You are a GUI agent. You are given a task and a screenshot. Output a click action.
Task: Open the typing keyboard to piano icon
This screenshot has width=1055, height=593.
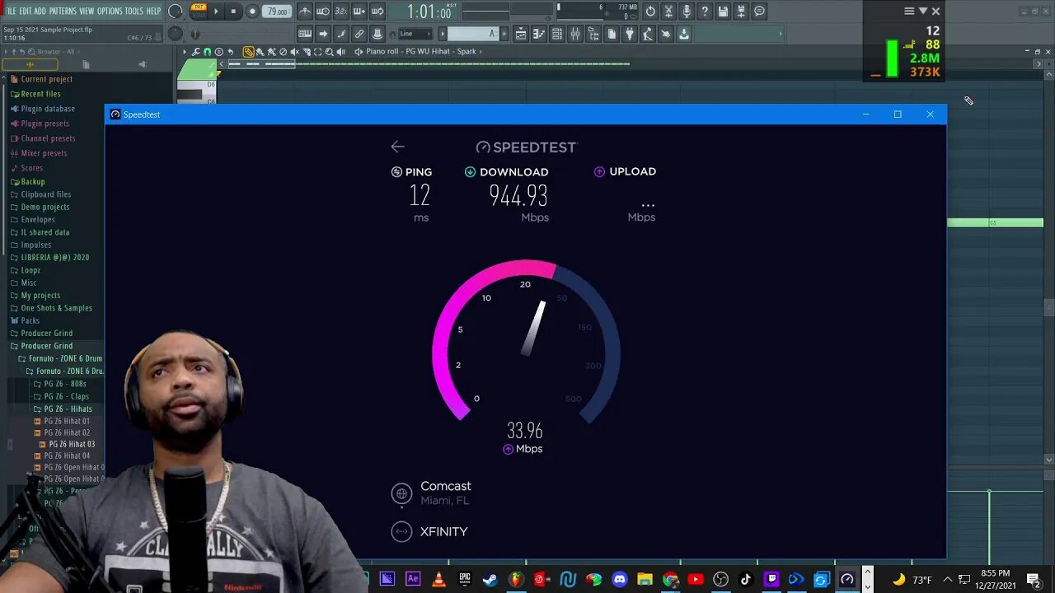[305, 34]
